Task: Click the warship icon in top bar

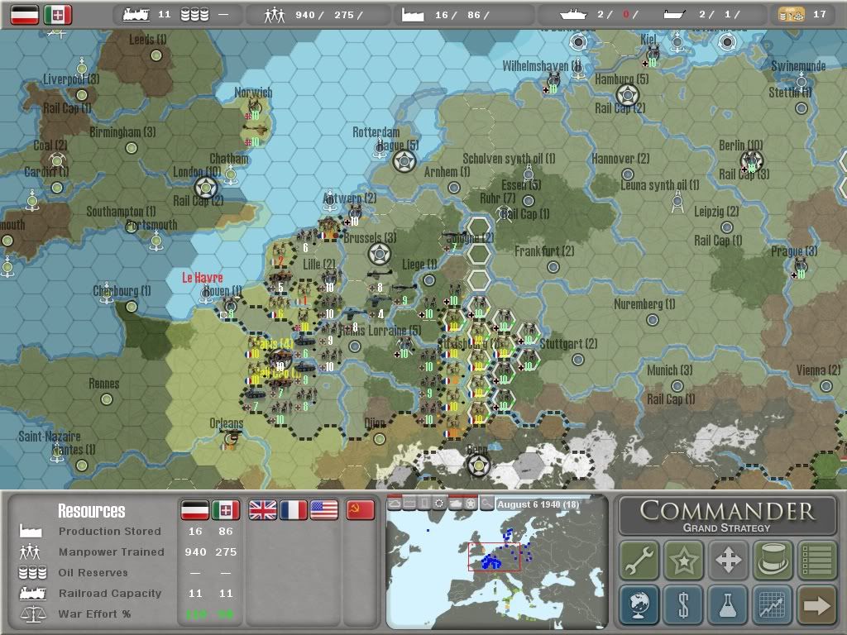Action: tap(573, 15)
